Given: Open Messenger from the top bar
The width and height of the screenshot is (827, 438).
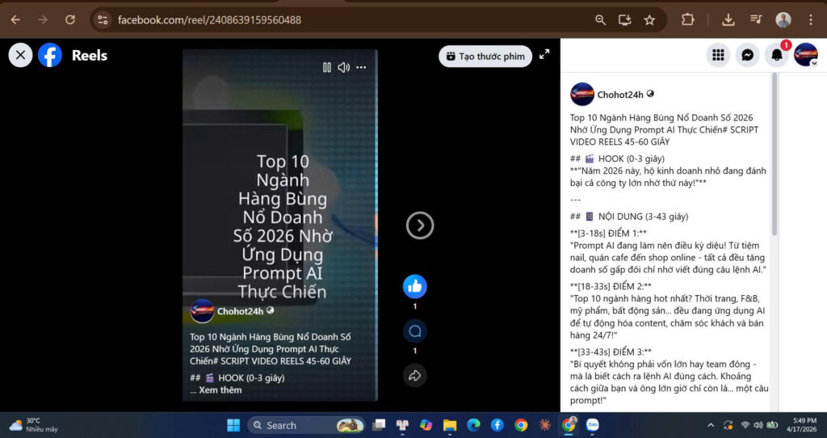Looking at the screenshot, I should tap(747, 55).
